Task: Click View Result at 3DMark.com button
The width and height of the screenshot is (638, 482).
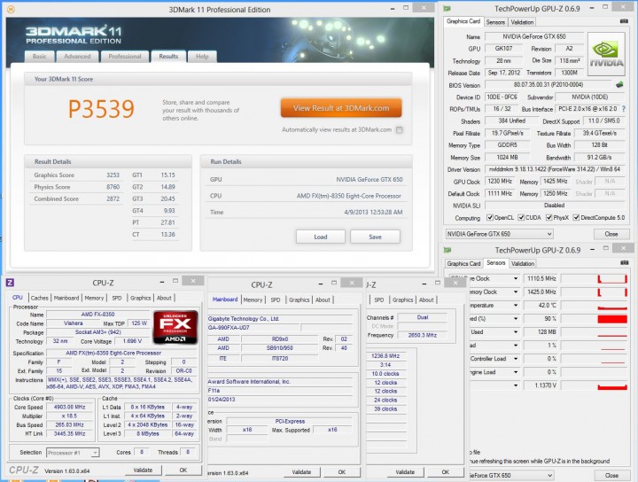Action: [x=341, y=108]
